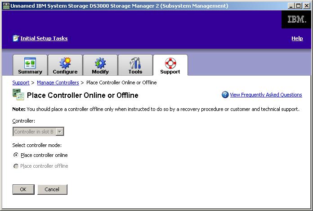
Task: Open View Frequently Asked Questions link
Action: click(266, 95)
